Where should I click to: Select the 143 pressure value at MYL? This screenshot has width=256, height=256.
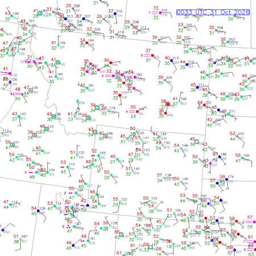coord(23,114)
